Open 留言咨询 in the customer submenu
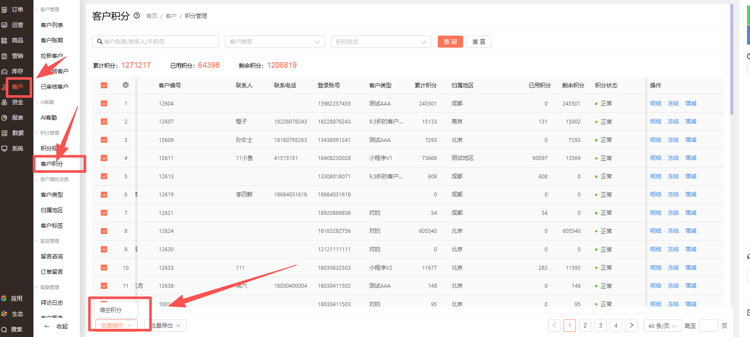 [x=52, y=256]
